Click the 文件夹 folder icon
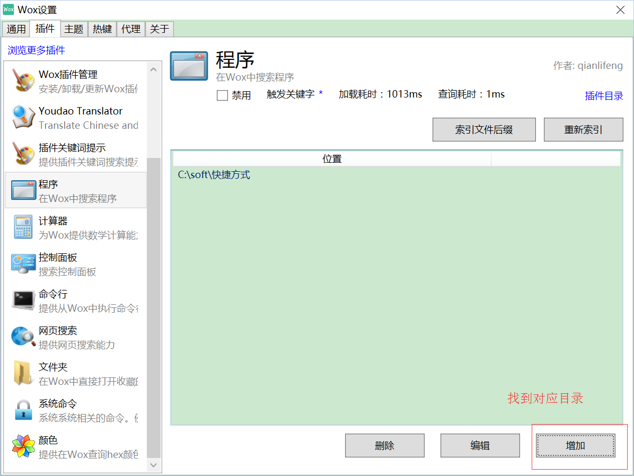The width and height of the screenshot is (634, 476). (23, 373)
